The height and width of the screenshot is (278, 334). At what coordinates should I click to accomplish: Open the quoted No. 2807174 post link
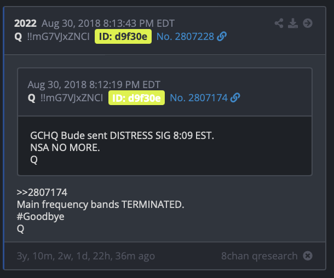(x=199, y=98)
